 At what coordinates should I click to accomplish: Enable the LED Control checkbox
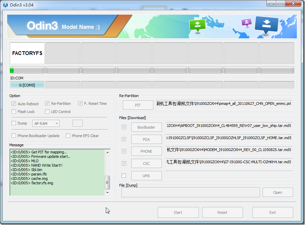tap(47, 112)
